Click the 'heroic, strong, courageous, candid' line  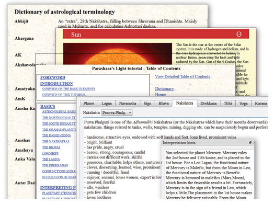click(115, 152)
